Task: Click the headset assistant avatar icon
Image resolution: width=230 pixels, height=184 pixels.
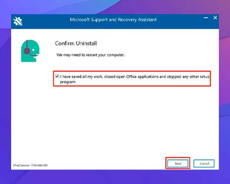Action: (x=30, y=51)
